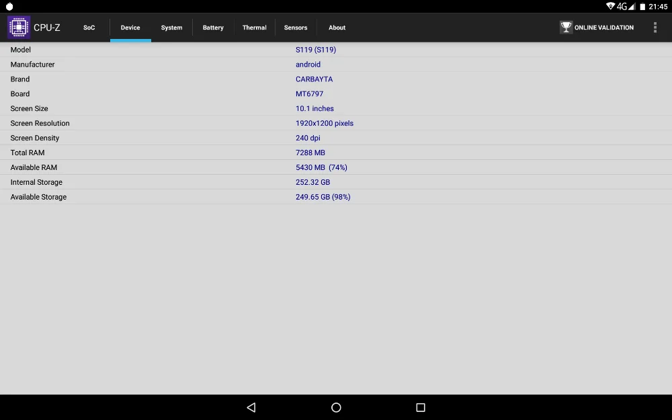
Task: Open the Thermal tab
Action: click(x=254, y=28)
